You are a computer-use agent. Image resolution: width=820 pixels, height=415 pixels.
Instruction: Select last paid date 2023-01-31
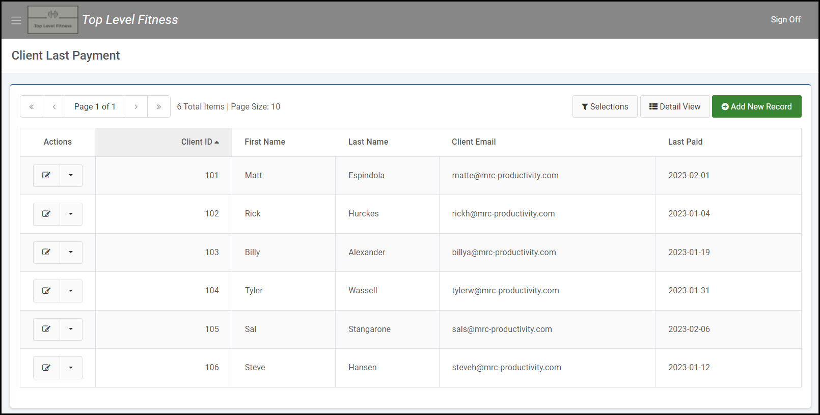point(689,291)
